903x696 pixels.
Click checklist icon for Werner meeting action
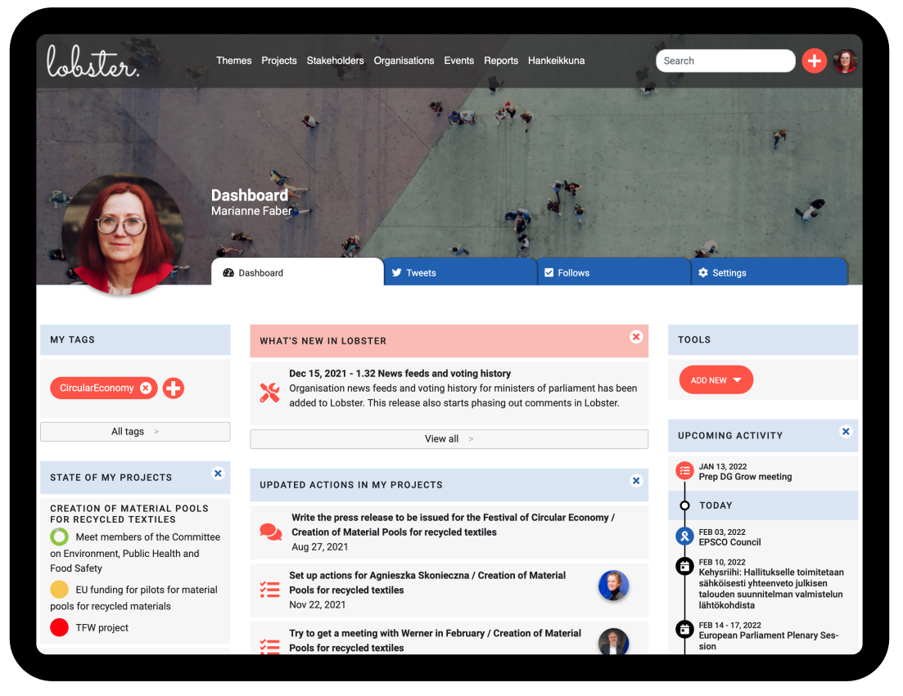point(269,646)
